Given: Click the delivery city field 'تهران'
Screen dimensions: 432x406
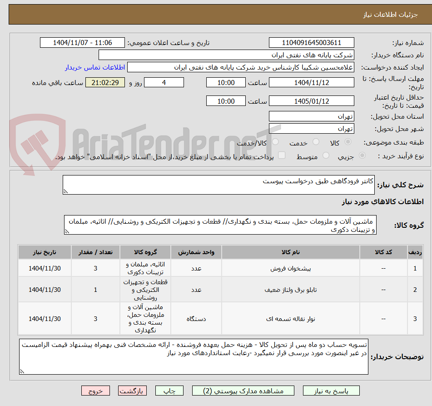Looking at the screenshot, I should click(311, 129).
